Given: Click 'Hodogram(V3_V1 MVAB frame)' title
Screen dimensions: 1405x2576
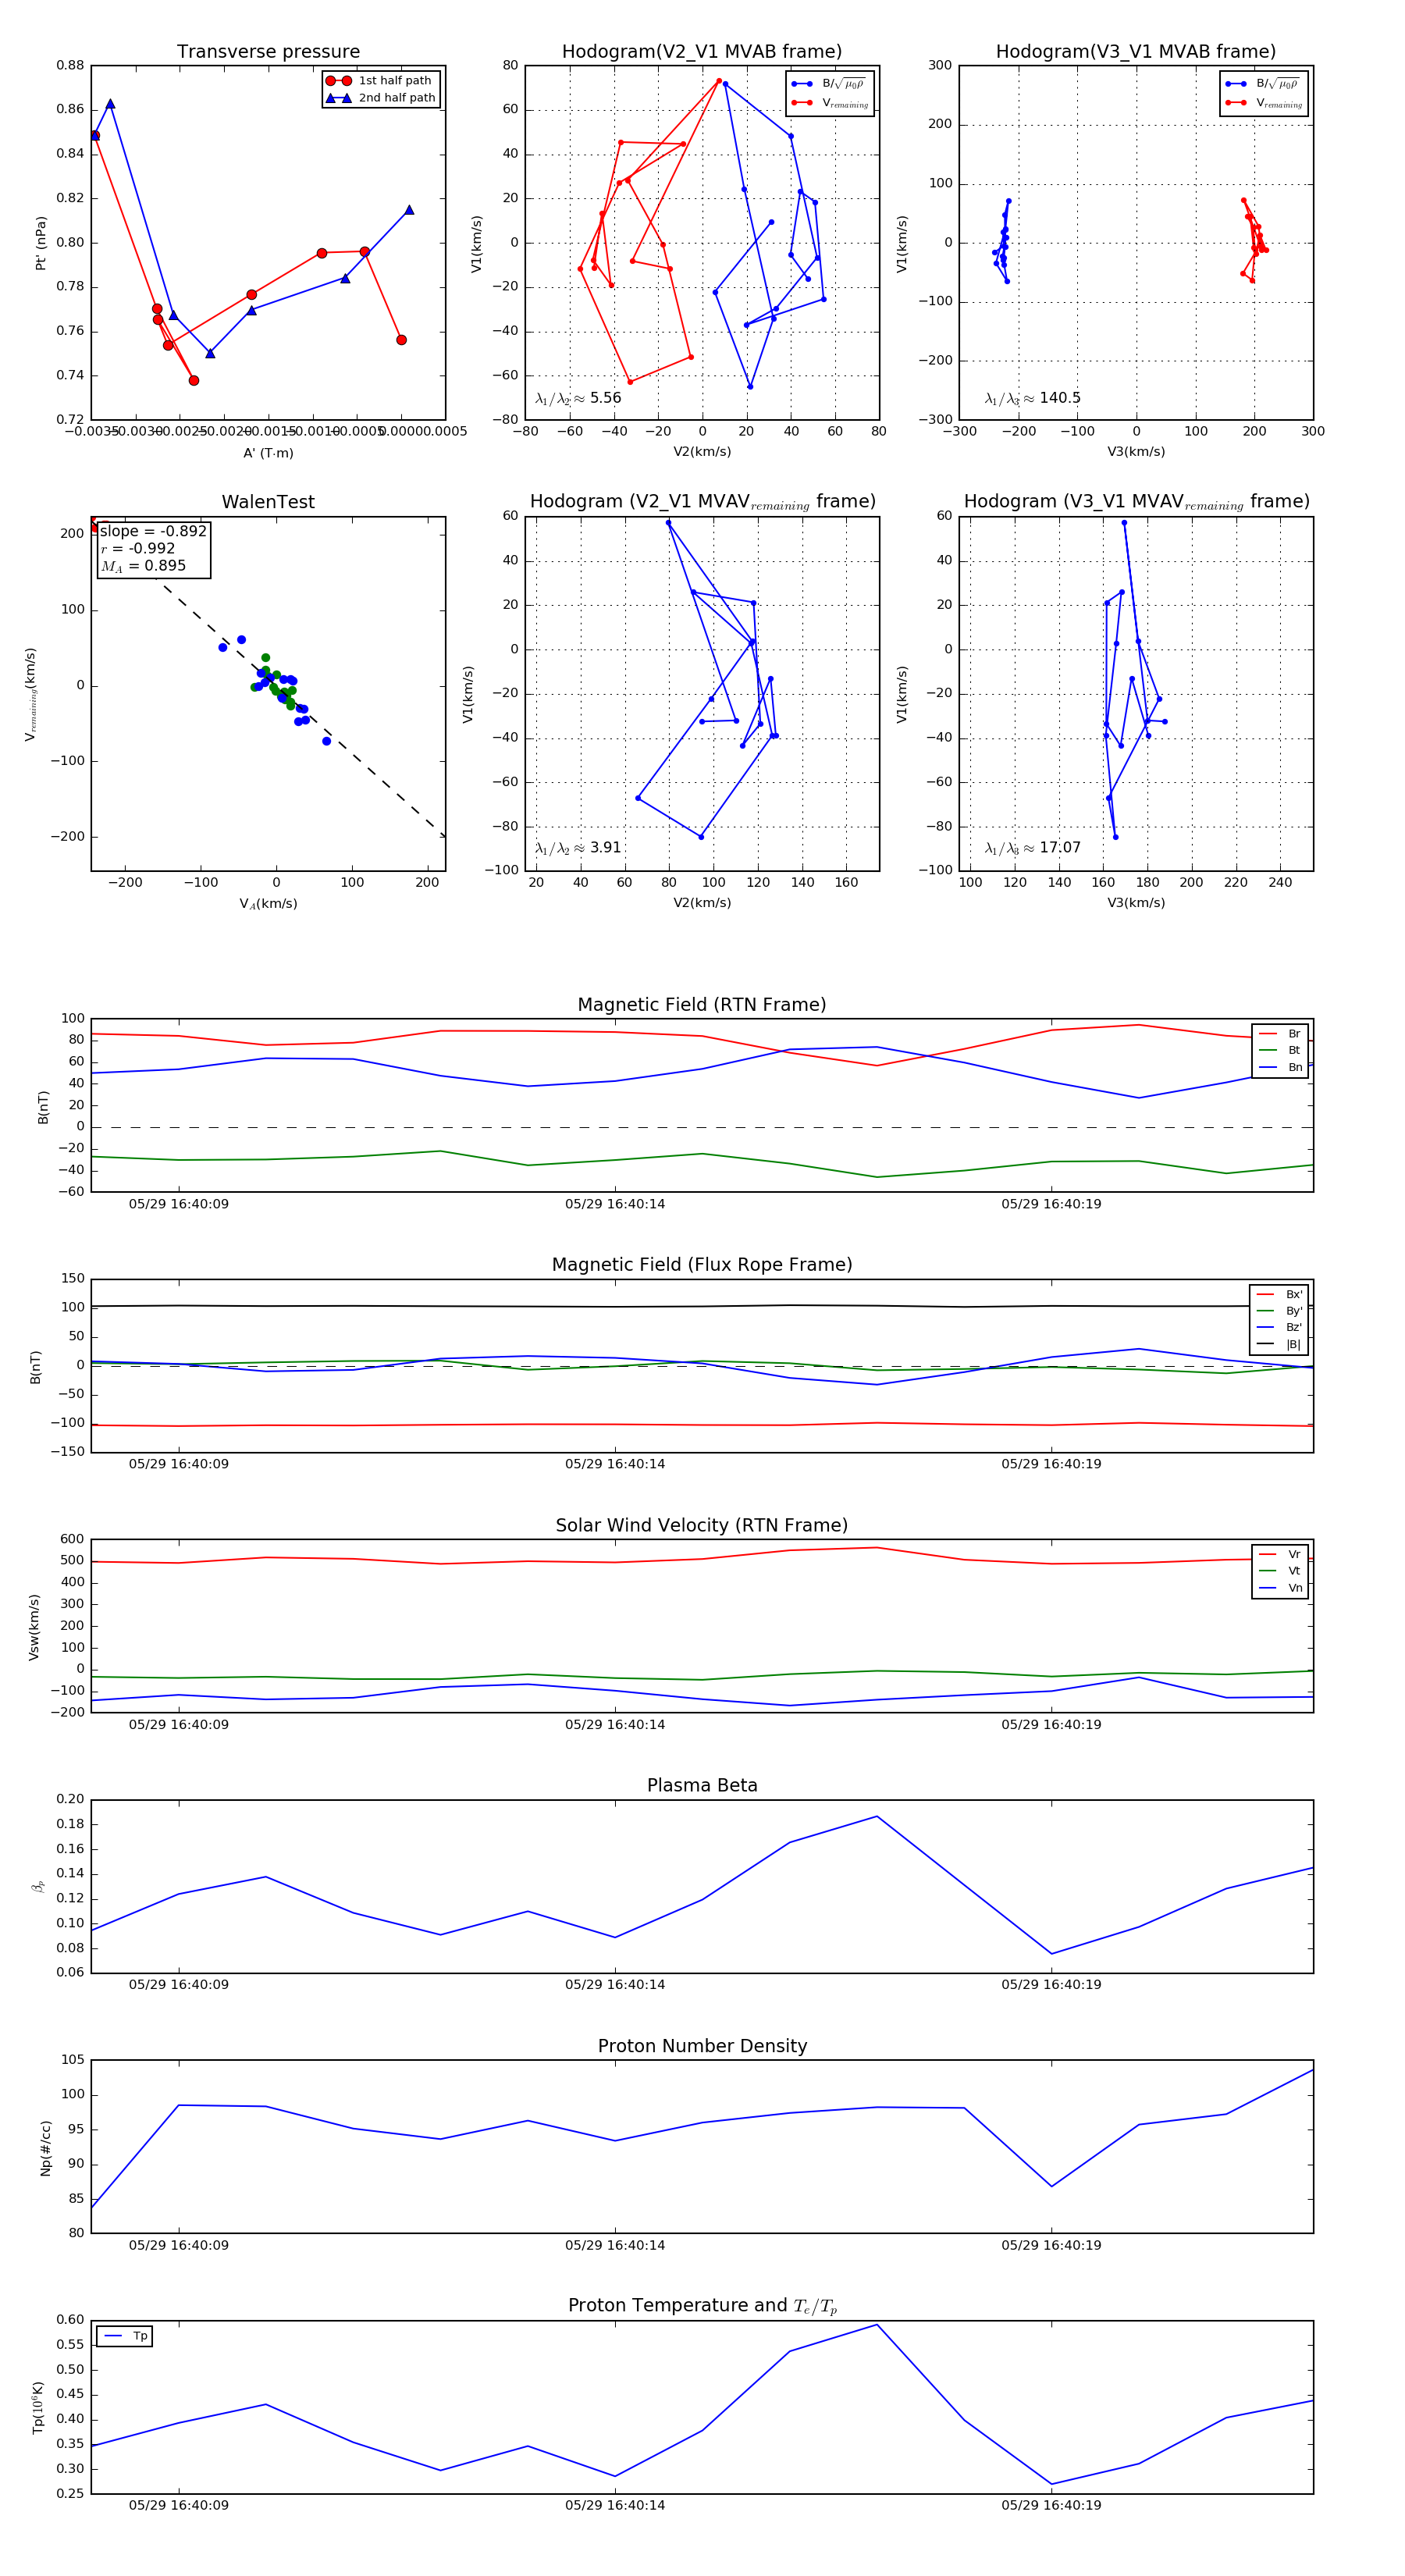Looking at the screenshot, I should [1136, 51].
